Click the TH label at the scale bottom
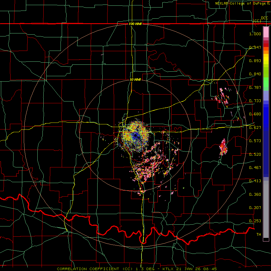The image size is (271, 271). (259, 235)
